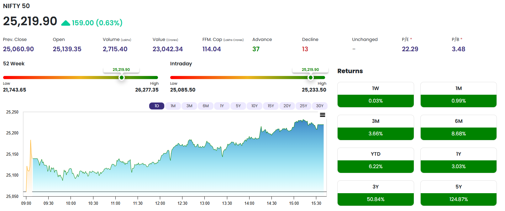Image resolution: width=505 pixels, height=211 pixels.
Task: Click Intraday high value 25,233.50
Action: [314, 90]
